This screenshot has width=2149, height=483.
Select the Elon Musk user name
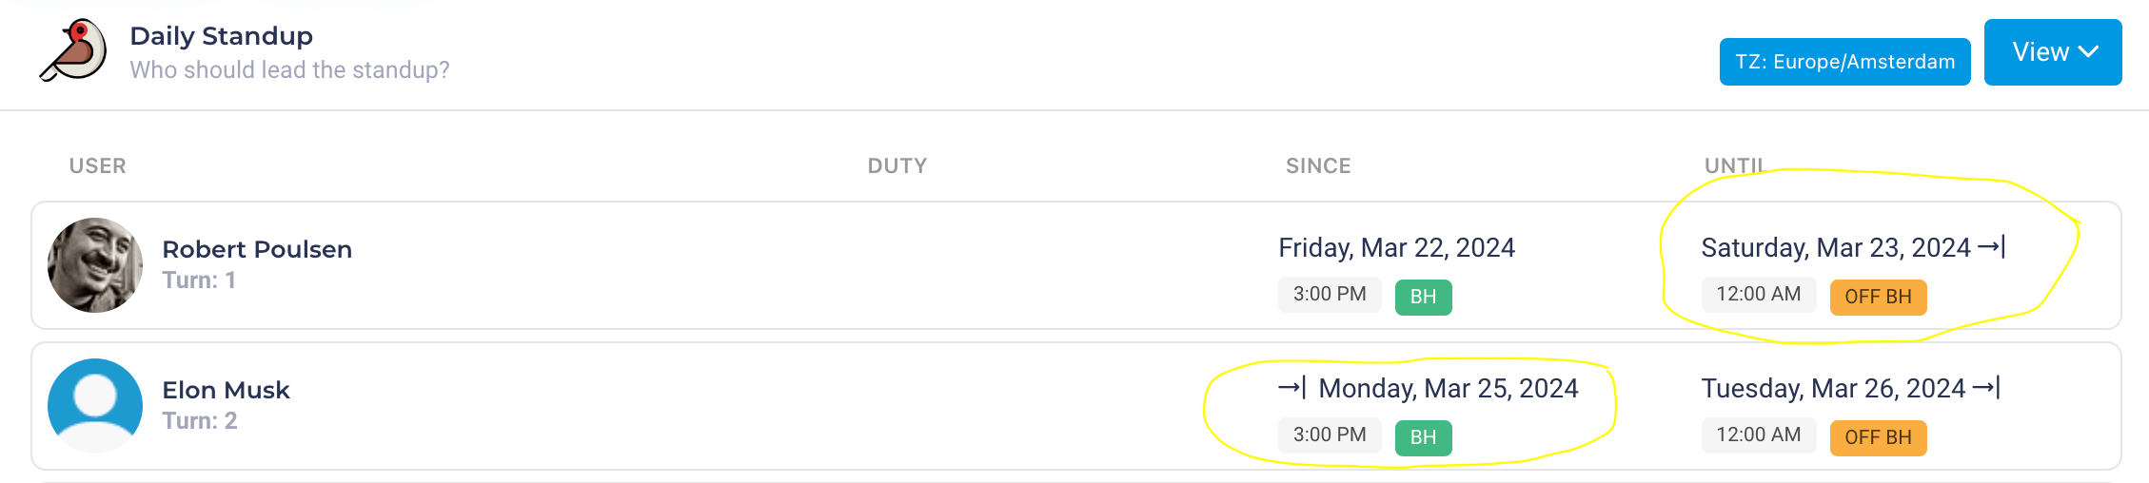click(x=226, y=390)
